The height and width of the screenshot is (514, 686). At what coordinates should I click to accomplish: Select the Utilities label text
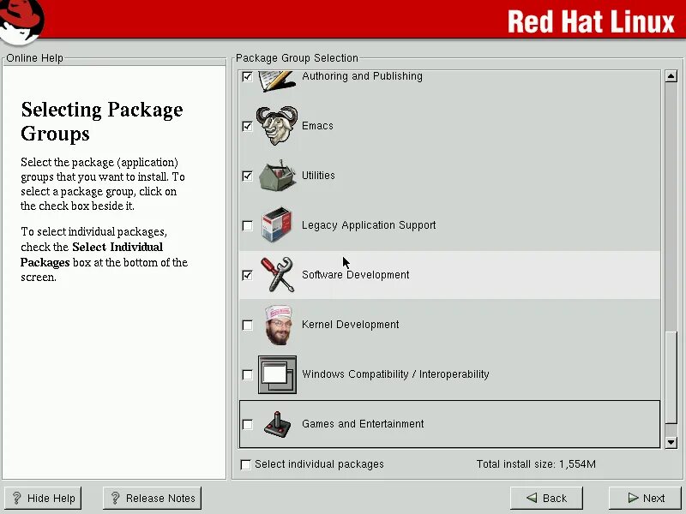318,176
